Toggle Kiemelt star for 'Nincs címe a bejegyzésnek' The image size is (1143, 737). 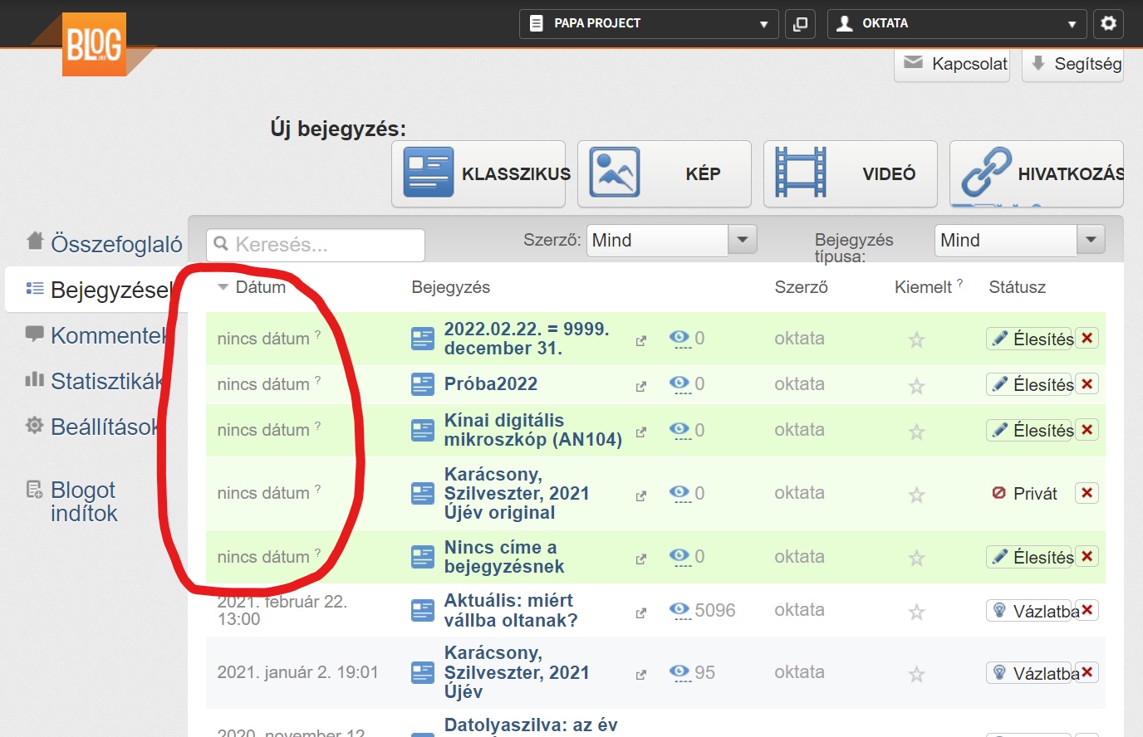(x=916, y=559)
